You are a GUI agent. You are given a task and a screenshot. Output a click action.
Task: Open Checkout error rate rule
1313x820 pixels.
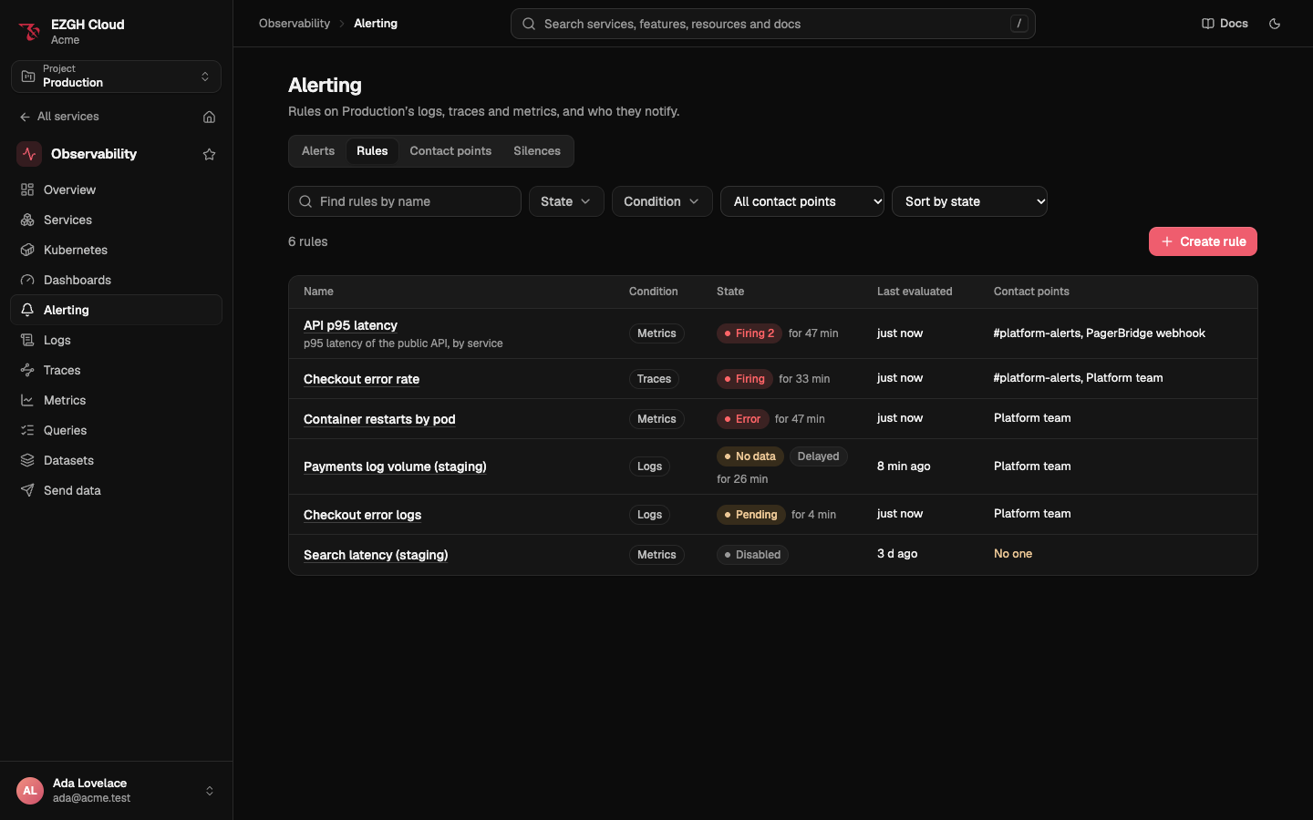tap(361, 379)
